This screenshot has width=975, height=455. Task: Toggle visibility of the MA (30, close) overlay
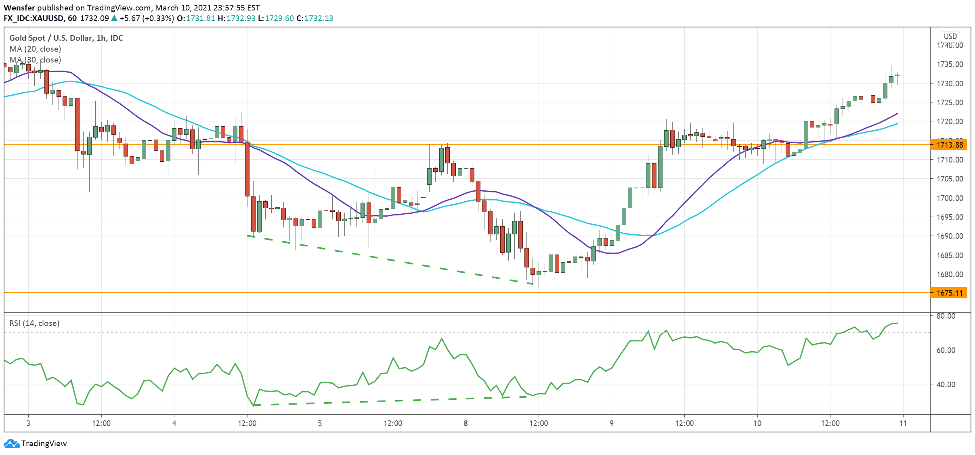pos(35,60)
